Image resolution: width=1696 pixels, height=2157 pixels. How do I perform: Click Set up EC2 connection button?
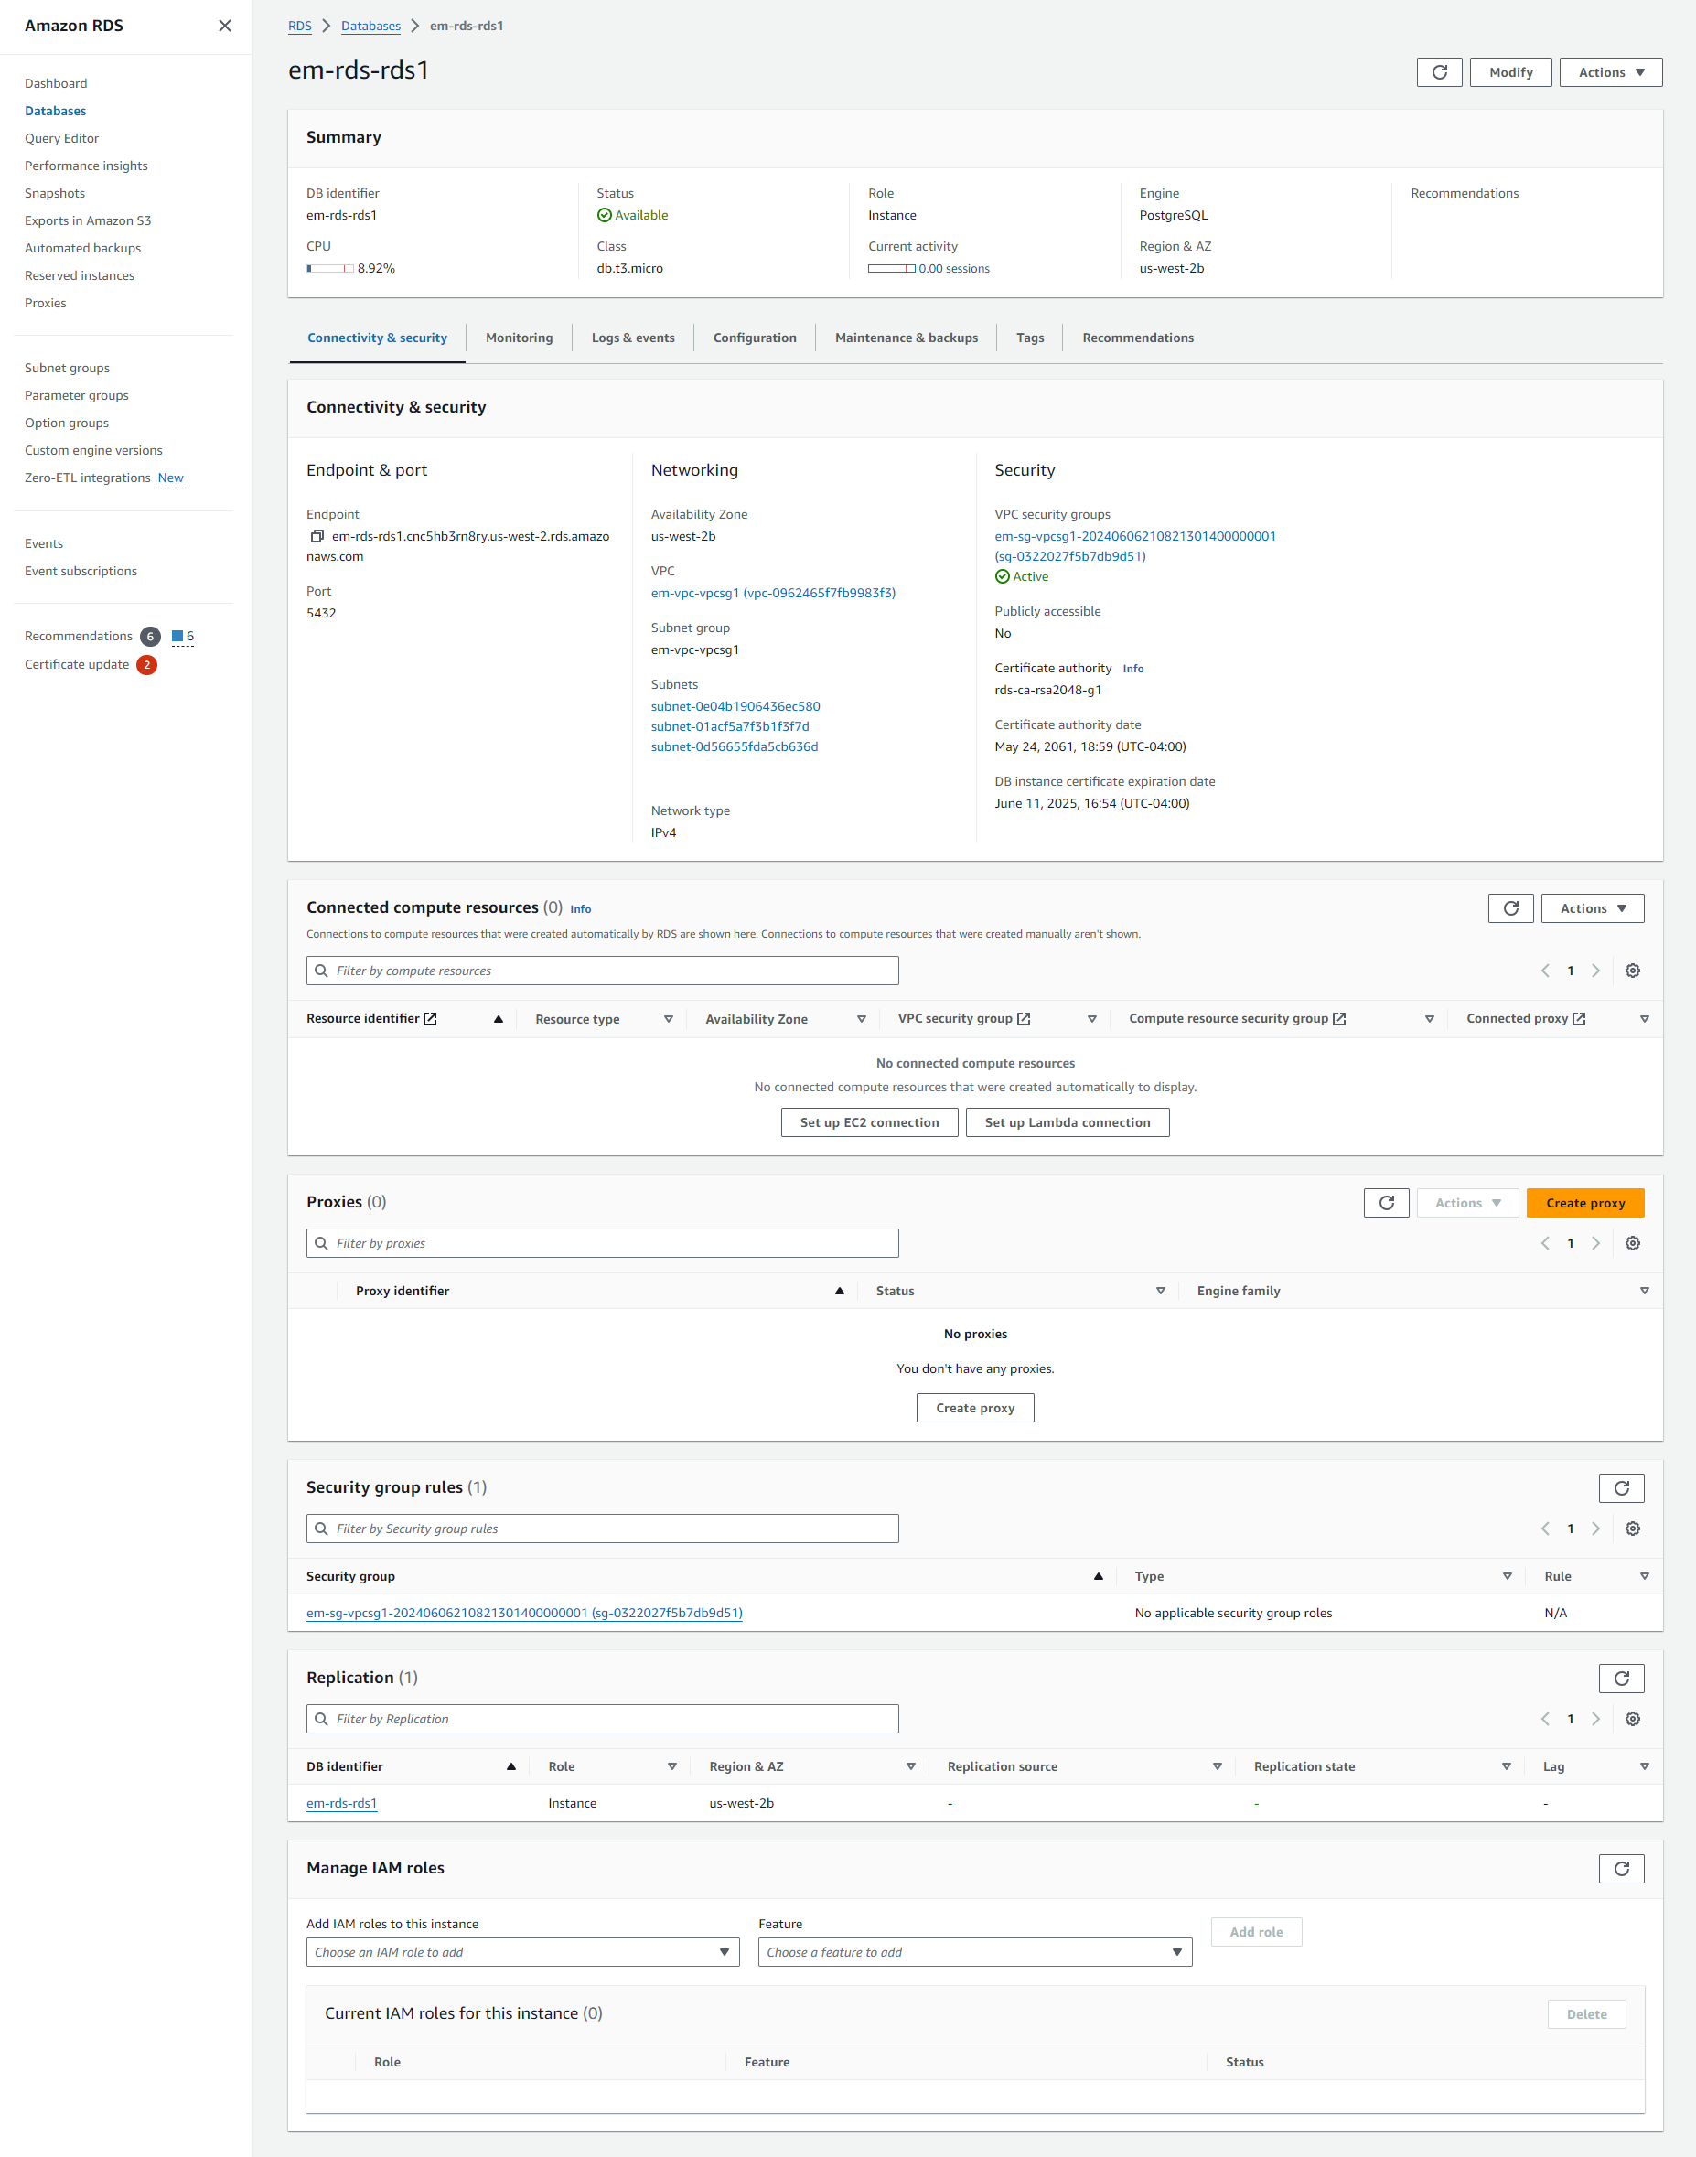(x=869, y=1122)
